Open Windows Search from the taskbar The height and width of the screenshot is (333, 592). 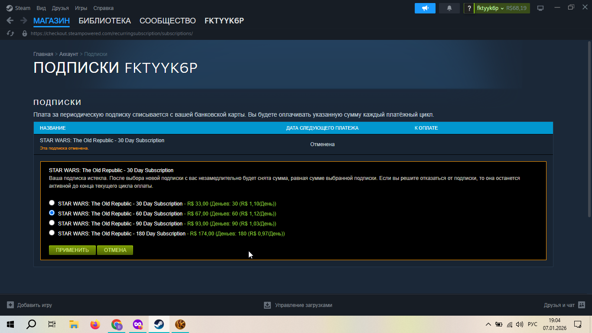(31, 324)
